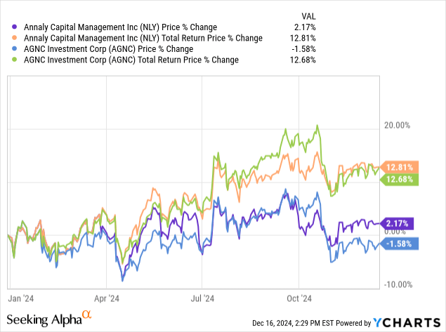Click the green 12.68% end-of-line flag
The width and height of the screenshot is (446, 332).
point(398,180)
